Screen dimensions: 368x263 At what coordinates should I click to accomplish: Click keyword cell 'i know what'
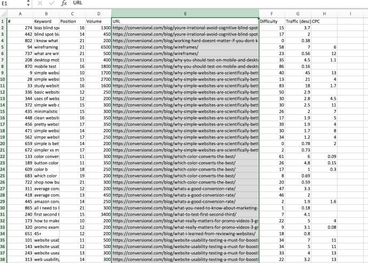pyautogui.click(x=46, y=41)
